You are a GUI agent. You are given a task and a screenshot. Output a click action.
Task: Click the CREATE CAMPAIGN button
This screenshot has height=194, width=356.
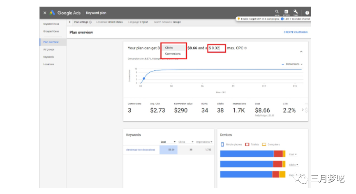tap(295, 32)
